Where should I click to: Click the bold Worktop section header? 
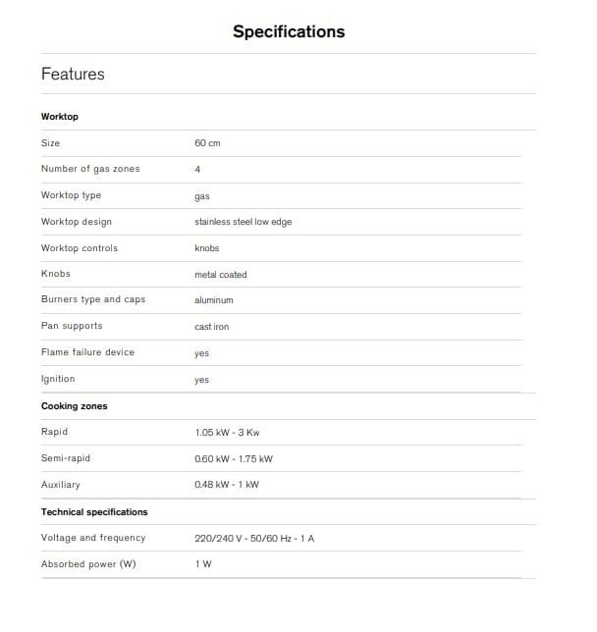[x=60, y=117]
